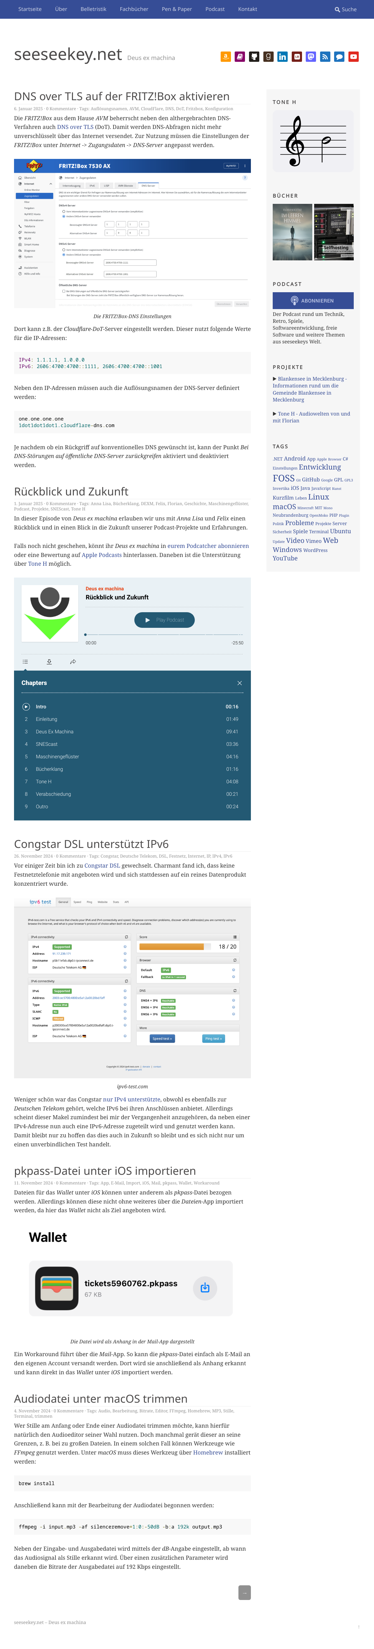Open the 'Im leeren Himmel' book cover
This screenshot has width=374, height=1649.
[292, 232]
